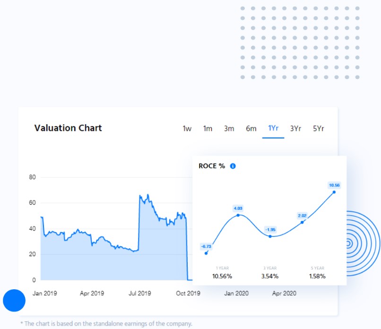381x329 pixels.
Task: Click the blue circle floating button
Action: [x=14, y=300]
